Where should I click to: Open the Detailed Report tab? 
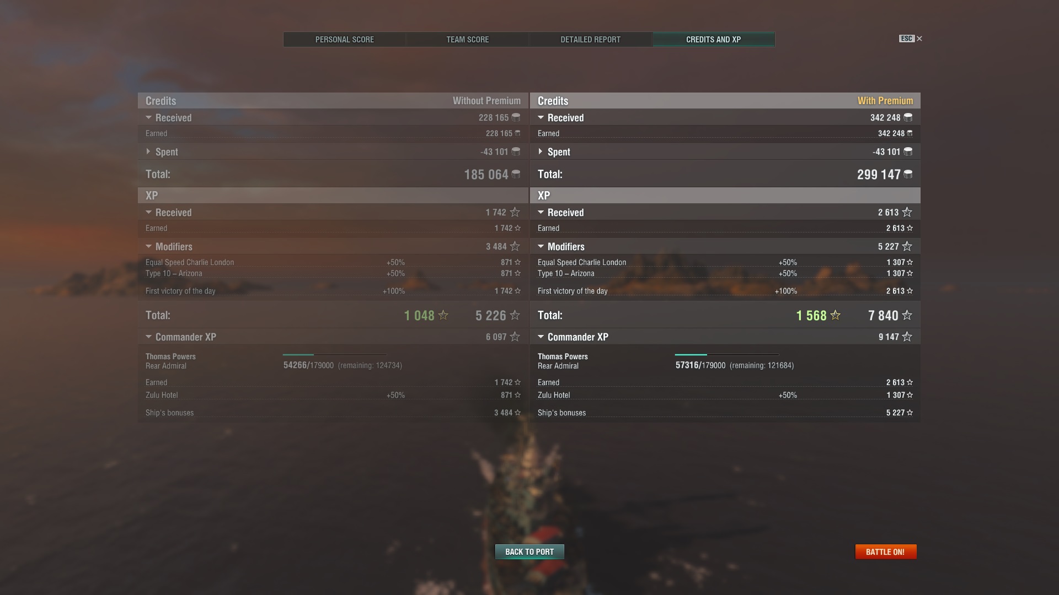coord(591,40)
